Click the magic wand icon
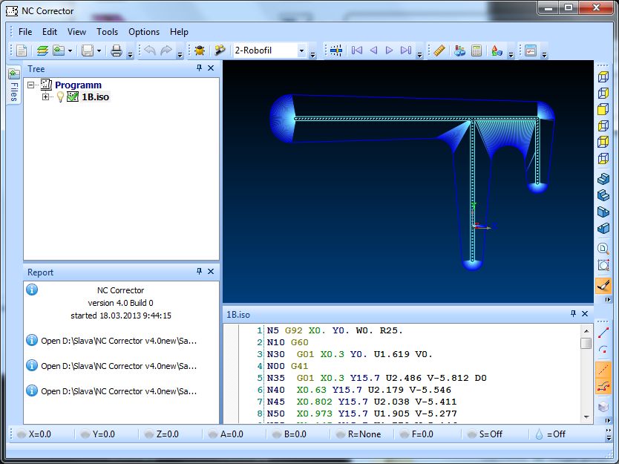The width and height of the screenshot is (619, 464). pyautogui.click(x=220, y=50)
